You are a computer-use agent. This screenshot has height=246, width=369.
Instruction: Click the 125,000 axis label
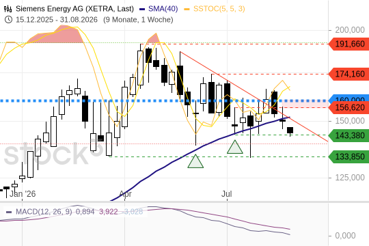(x=350, y=177)
